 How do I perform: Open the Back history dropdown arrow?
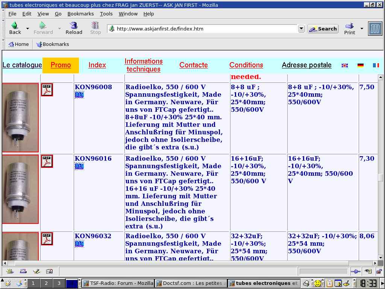pyautogui.click(x=27, y=29)
